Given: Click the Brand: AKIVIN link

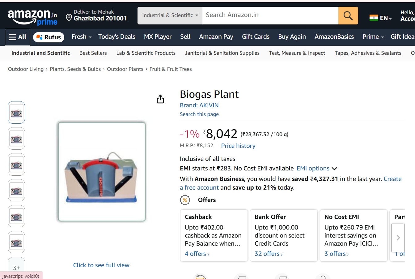Looking at the screenshot, I should (199, 105).
